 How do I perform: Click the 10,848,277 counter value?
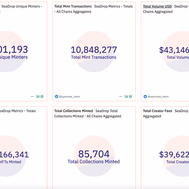[94, 50]
